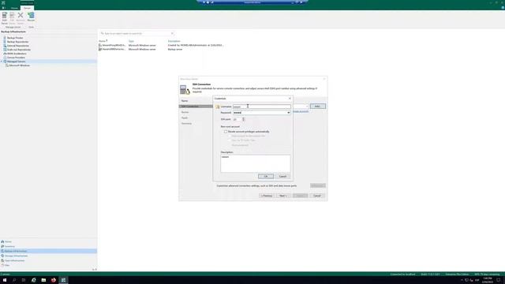Select Backup Repositories tree icon

pyautogui.click(x=5, y=42)
